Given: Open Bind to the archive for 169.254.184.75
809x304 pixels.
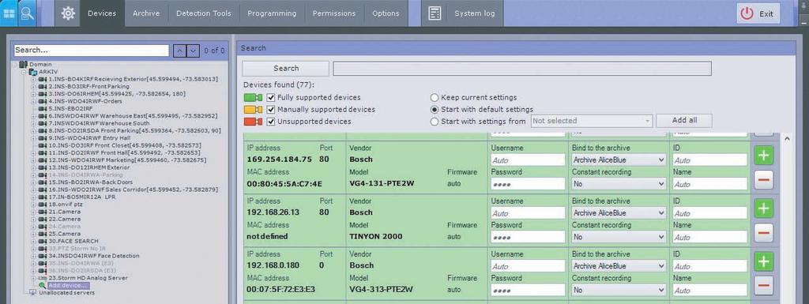Looking at the screenshot, I should (x=619, y=160).
